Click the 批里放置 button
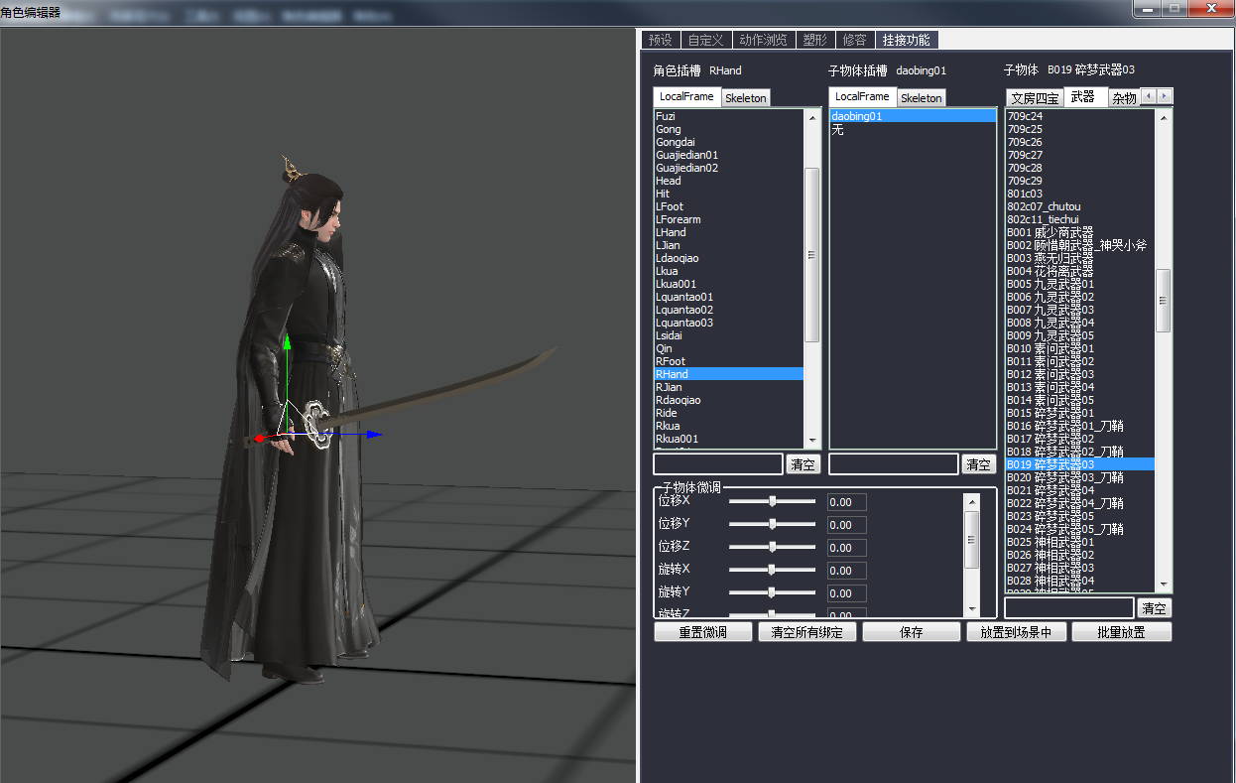This screenshot has width=1236, height=783. [x=1121, y=632]
